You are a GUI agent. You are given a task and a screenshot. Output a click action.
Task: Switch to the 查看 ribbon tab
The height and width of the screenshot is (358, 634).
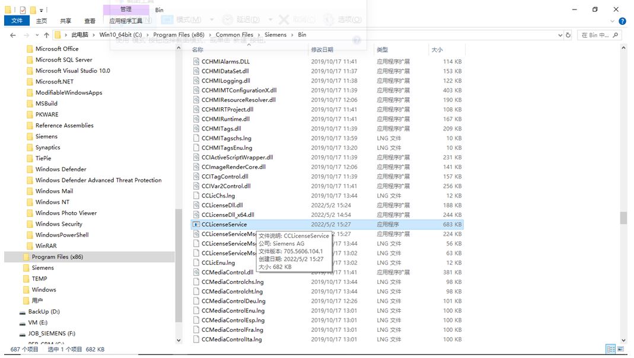click(90, 21)
